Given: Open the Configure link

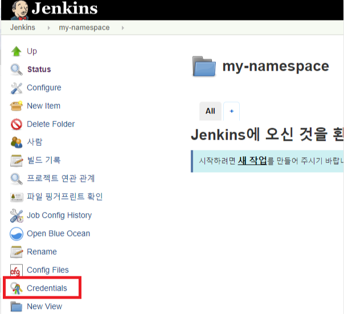Looking at the screenshot, I should coord(44,88).
